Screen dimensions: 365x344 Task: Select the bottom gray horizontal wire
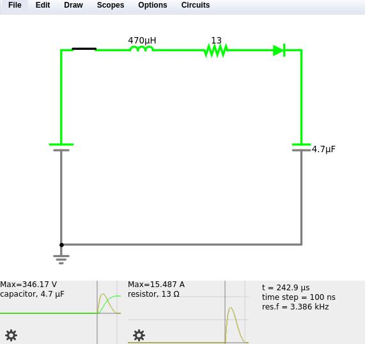pyautogui.click(x=182, y=244)
